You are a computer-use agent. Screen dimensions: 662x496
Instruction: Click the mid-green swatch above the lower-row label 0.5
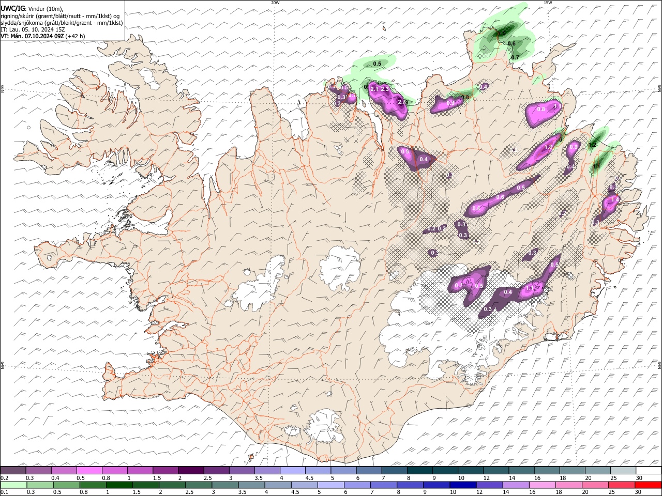(66, 485)
